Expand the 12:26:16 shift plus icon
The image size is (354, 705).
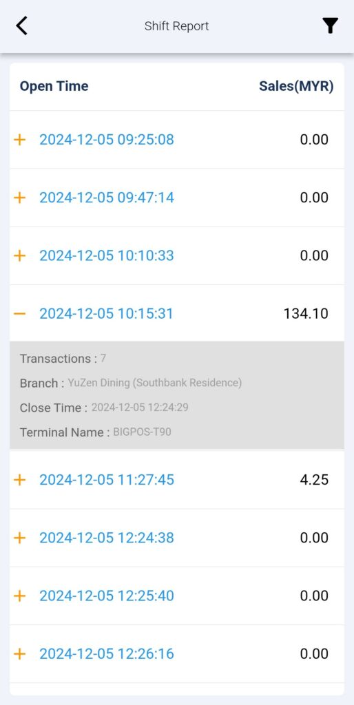pyautogui.click(x=19, y=654)
